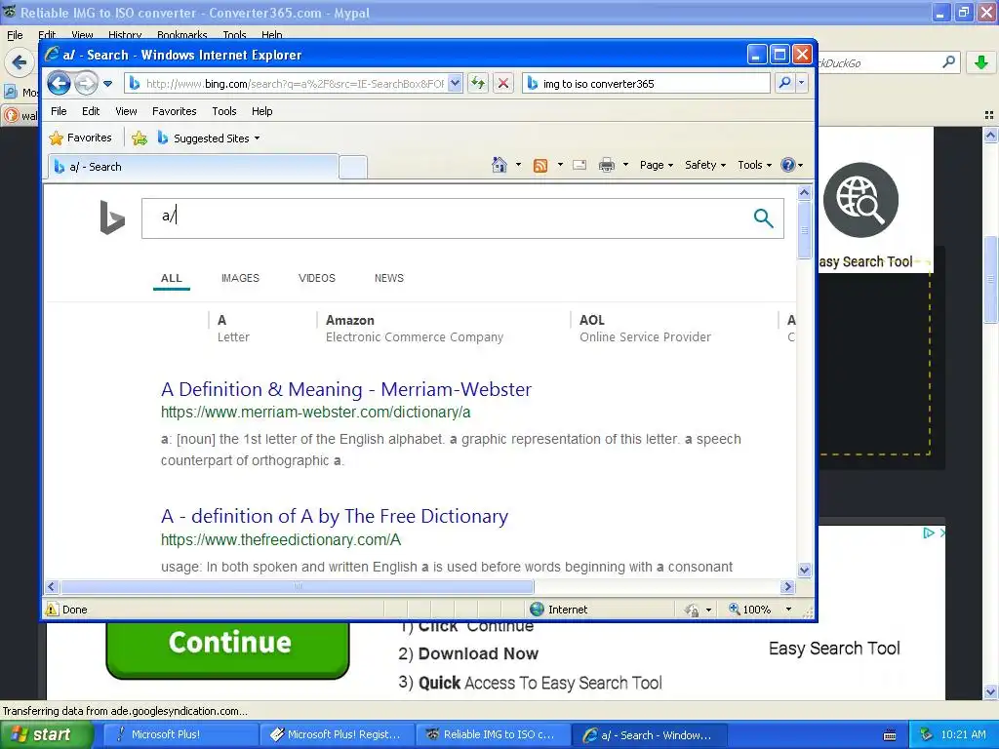Click the Amazon Electronic Commerce Company suggestion

click(414, 328)
